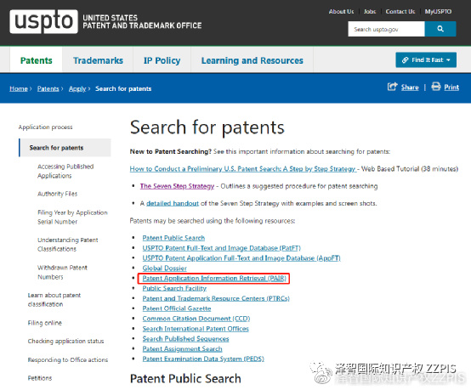Click the USPTO logo
The height and width of the screenshot is (390, 471).
(x=44, y=21)
